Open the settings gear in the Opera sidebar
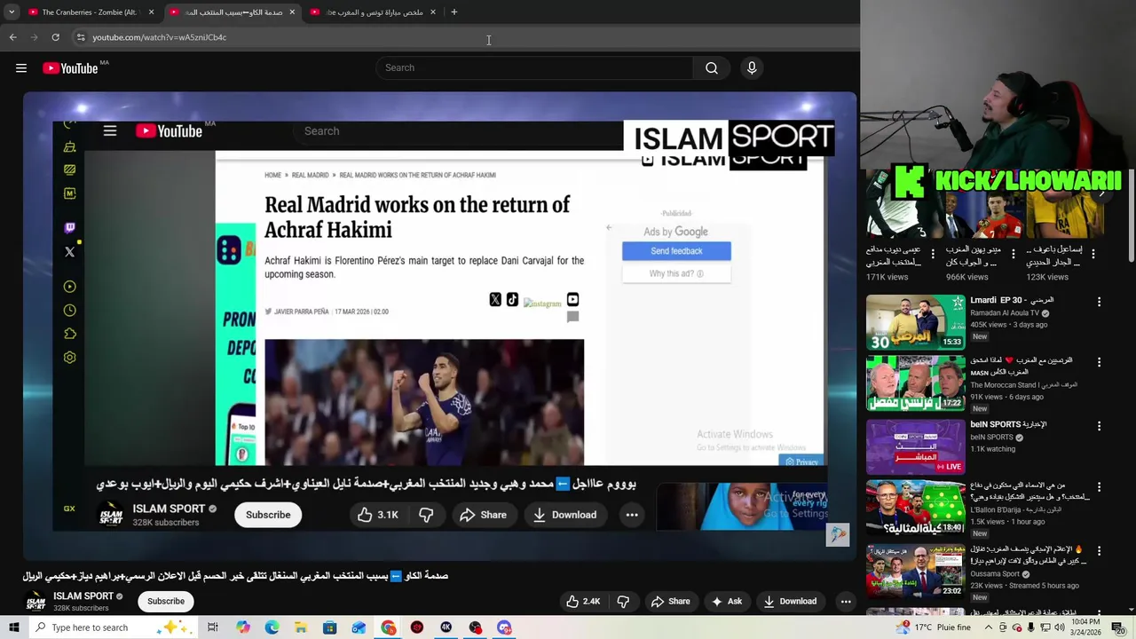Viewport: 1136px width, 639px height. [x=69, y=358]
